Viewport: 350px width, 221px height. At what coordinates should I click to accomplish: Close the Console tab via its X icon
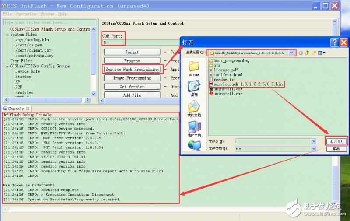[28, 109]
